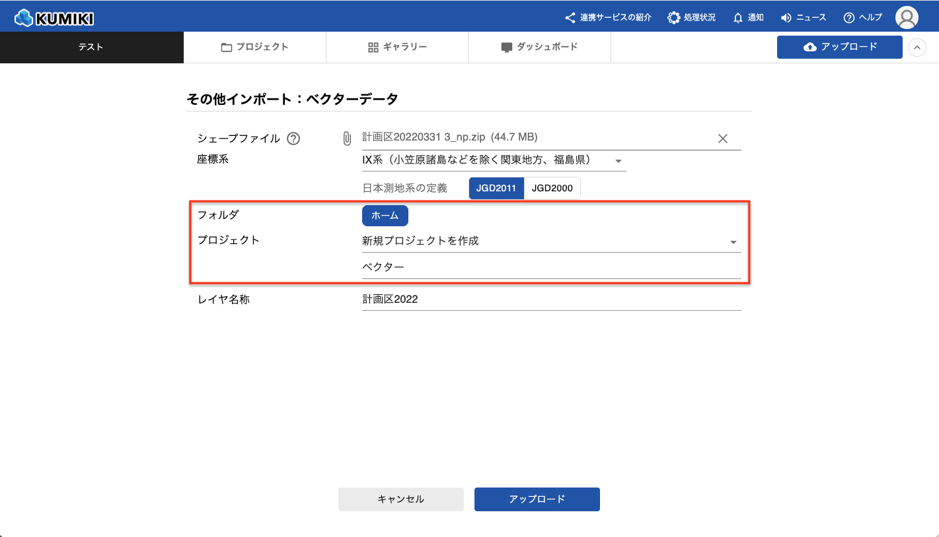Click the bottom アップロード button
Screen dimensions: 939x537
click(x=537, y=499)
